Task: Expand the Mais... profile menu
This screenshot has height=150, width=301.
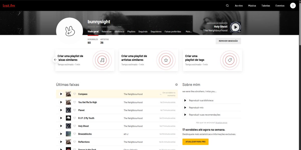Action: coord(189,32)
